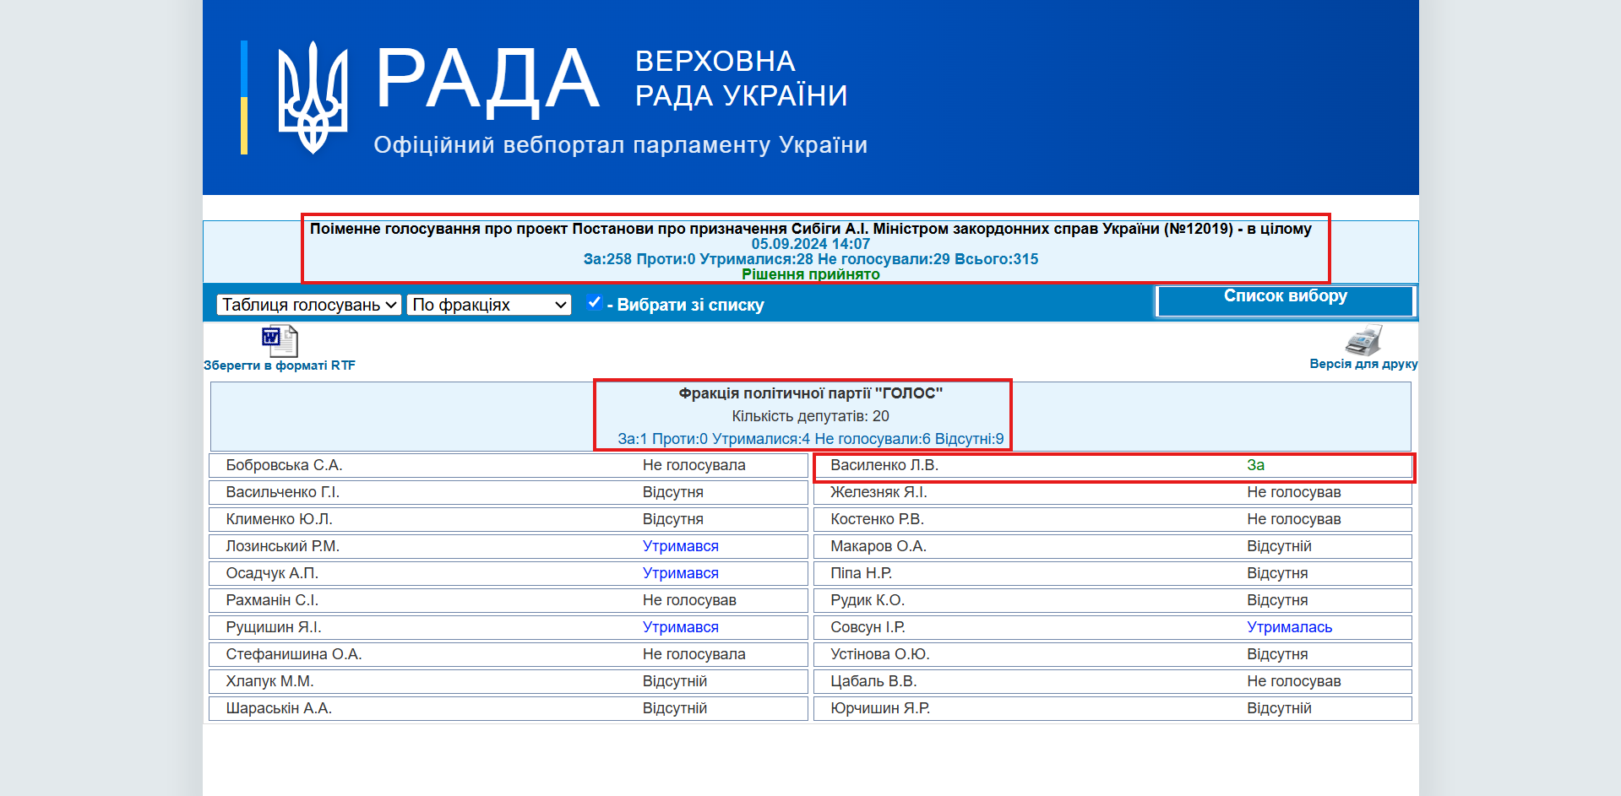Image resolution: width=1621 pixels, height=796 pixels.
Task: Click 'Не голосувала' status for Бобровська
Action: tap(694, 465)
